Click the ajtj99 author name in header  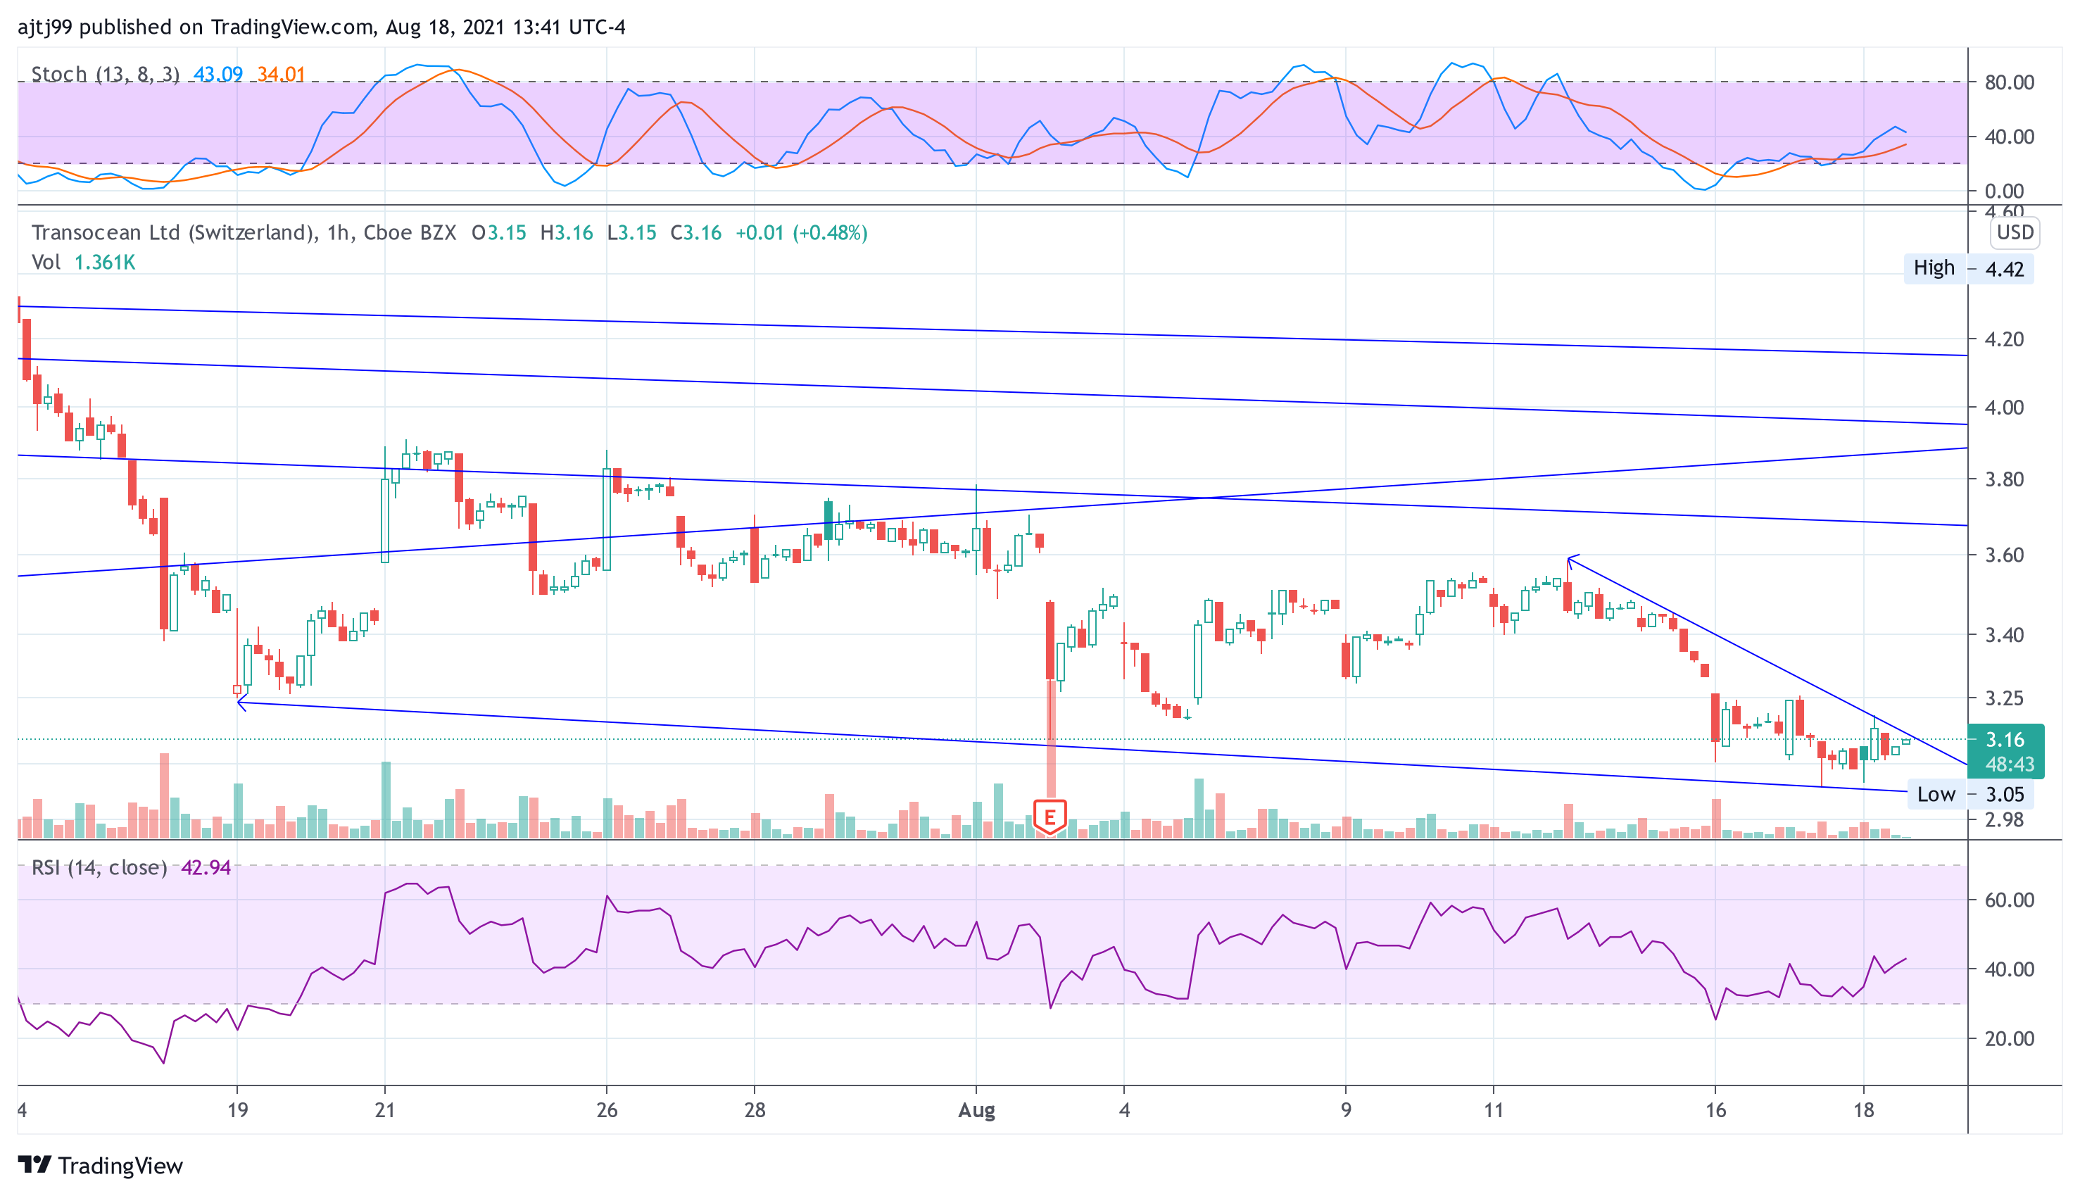coord(44,27)
